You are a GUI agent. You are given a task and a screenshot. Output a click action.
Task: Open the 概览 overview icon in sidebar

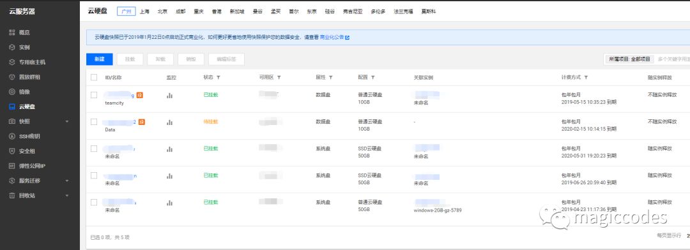pyautogui.click(x=12, y=33)
